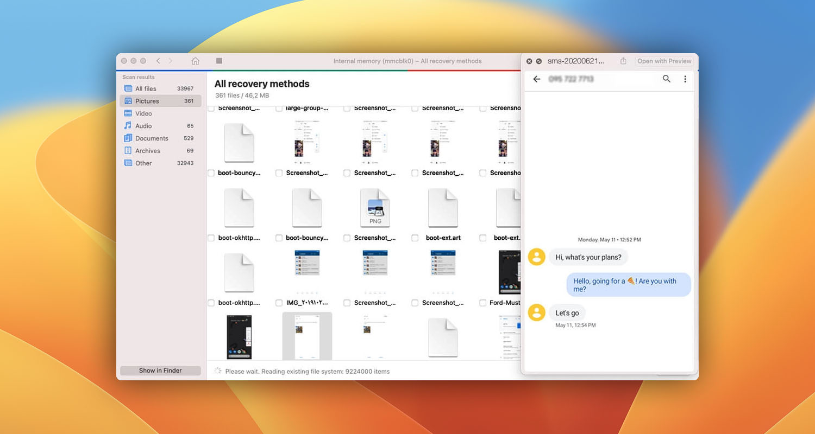Click the back arrow in the SMS preview
Image resolution: width=815 pixels, height=434 pixels.
click(x=537, y=79)
